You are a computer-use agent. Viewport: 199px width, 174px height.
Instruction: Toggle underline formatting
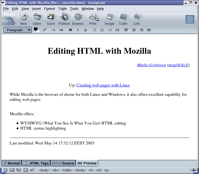point(85,30)
